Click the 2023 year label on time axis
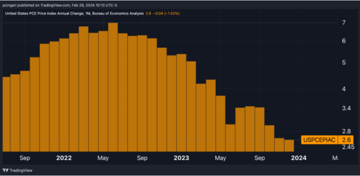Viewport: 360px width, 176px height. pyautogui.click(x=181, y=158)
